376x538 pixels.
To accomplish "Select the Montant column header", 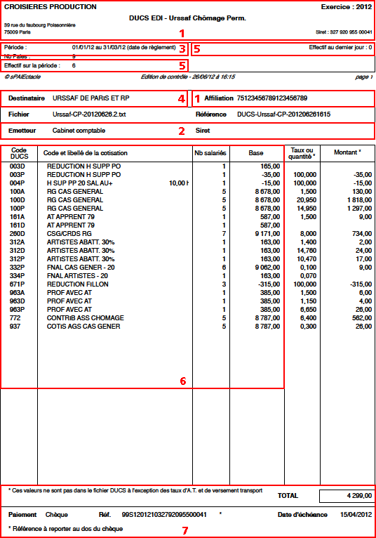I will (x=347, y=152).
